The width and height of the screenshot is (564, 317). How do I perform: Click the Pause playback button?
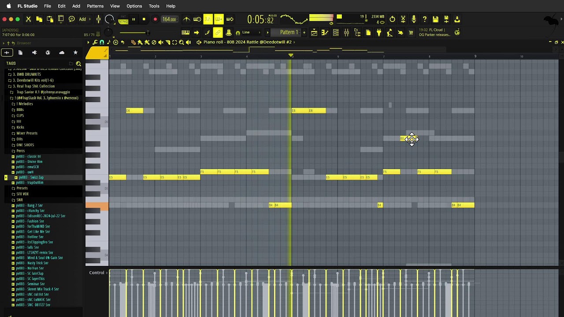coord(134,19)
